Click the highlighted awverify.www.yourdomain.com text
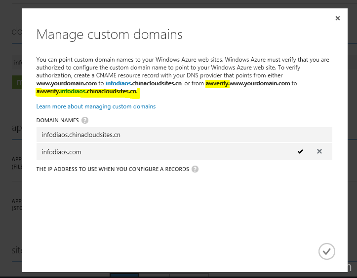 click(x=248, y=83)
